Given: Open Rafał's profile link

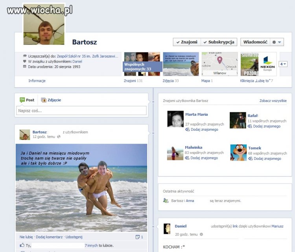Looking at the screenshot, I should point(253,116).
